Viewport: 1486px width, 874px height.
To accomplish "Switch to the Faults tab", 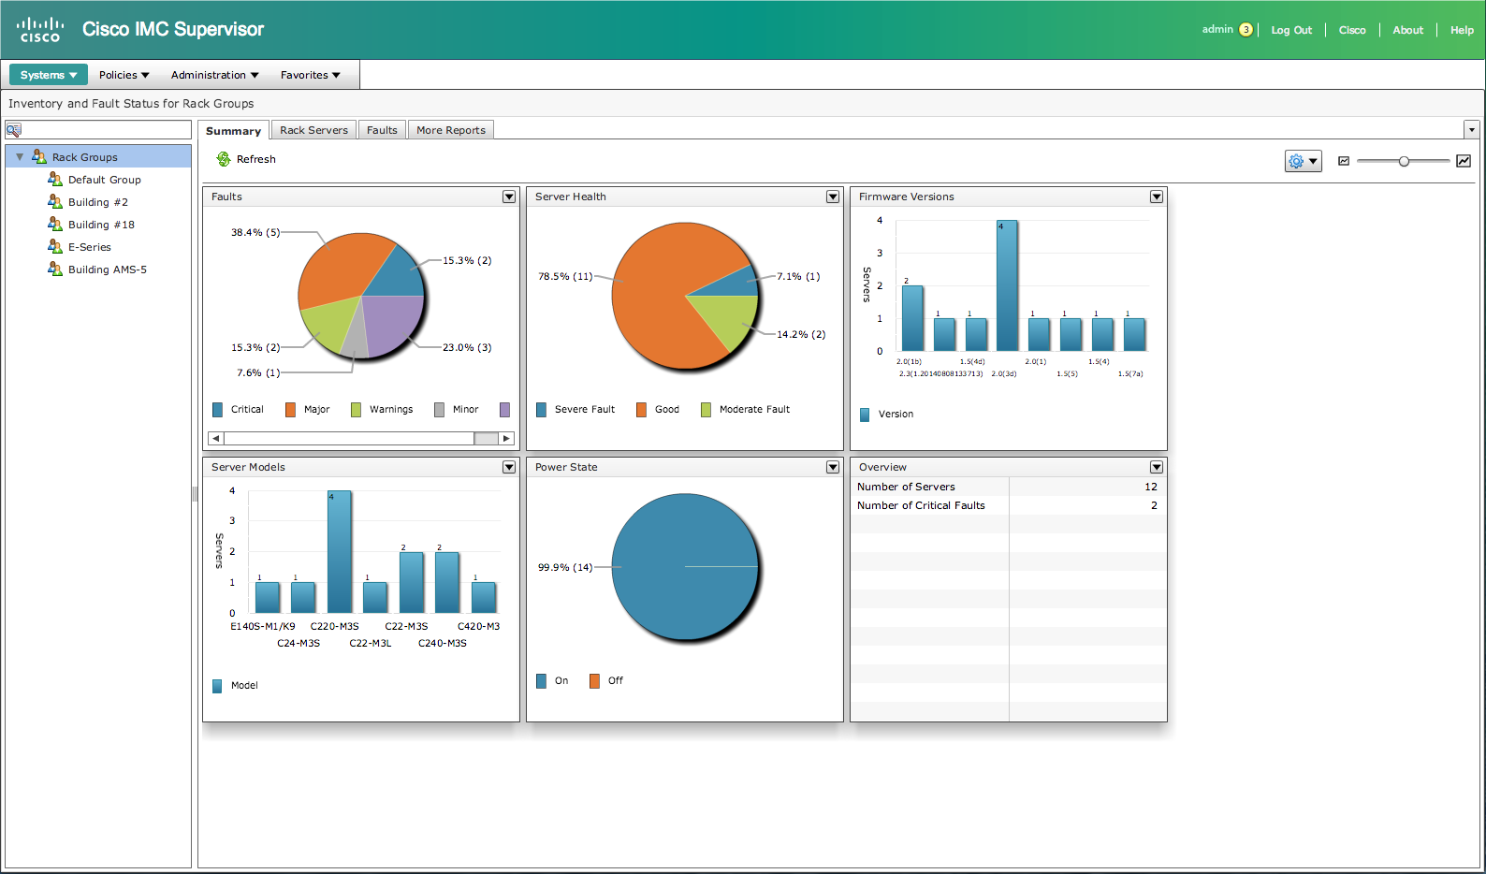I will 382,130.
